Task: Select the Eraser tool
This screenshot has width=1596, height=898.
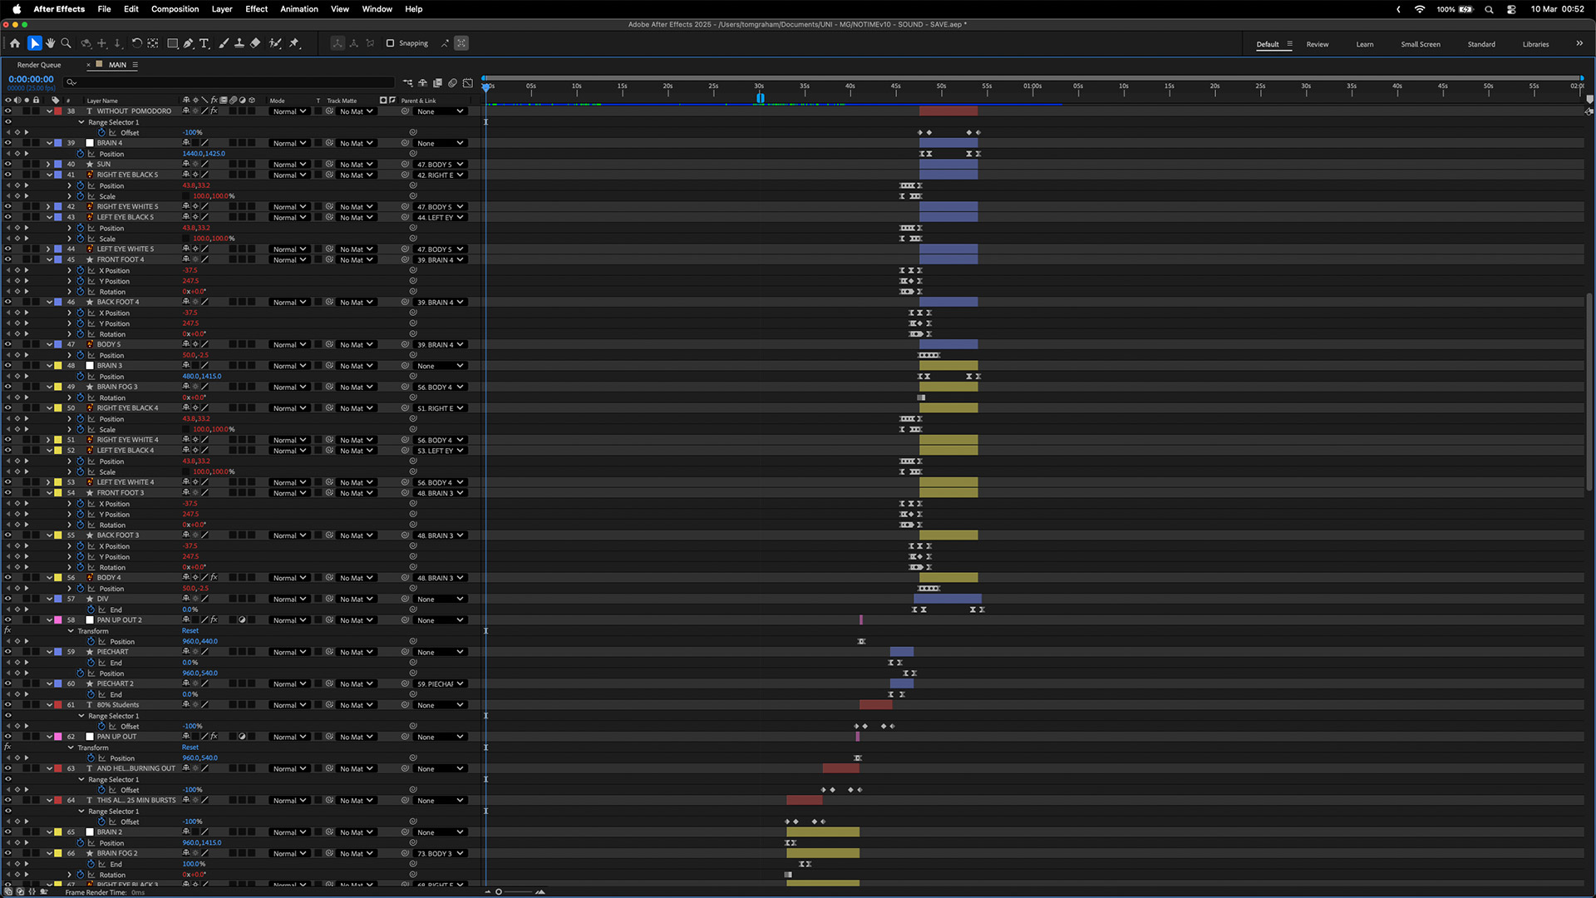Action: click(x=255, y=43)
